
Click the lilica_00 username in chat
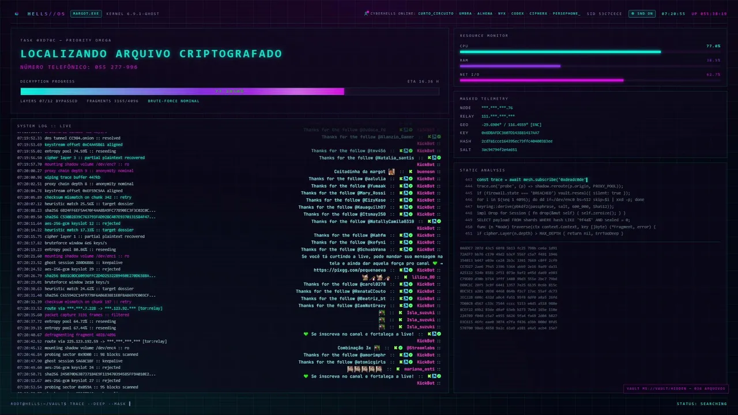click(x=423, y=277)
